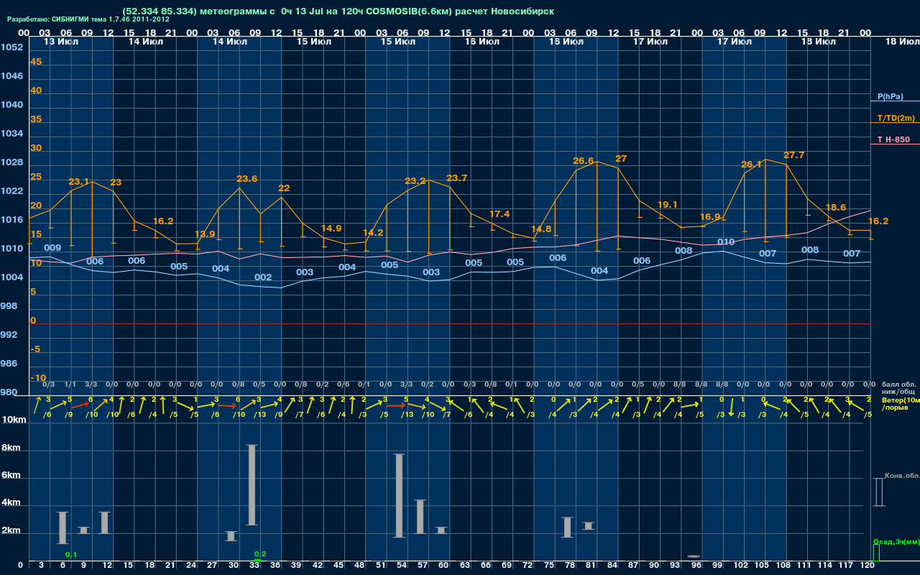Click the 120 hour label on bottom axis

point(867,566)
